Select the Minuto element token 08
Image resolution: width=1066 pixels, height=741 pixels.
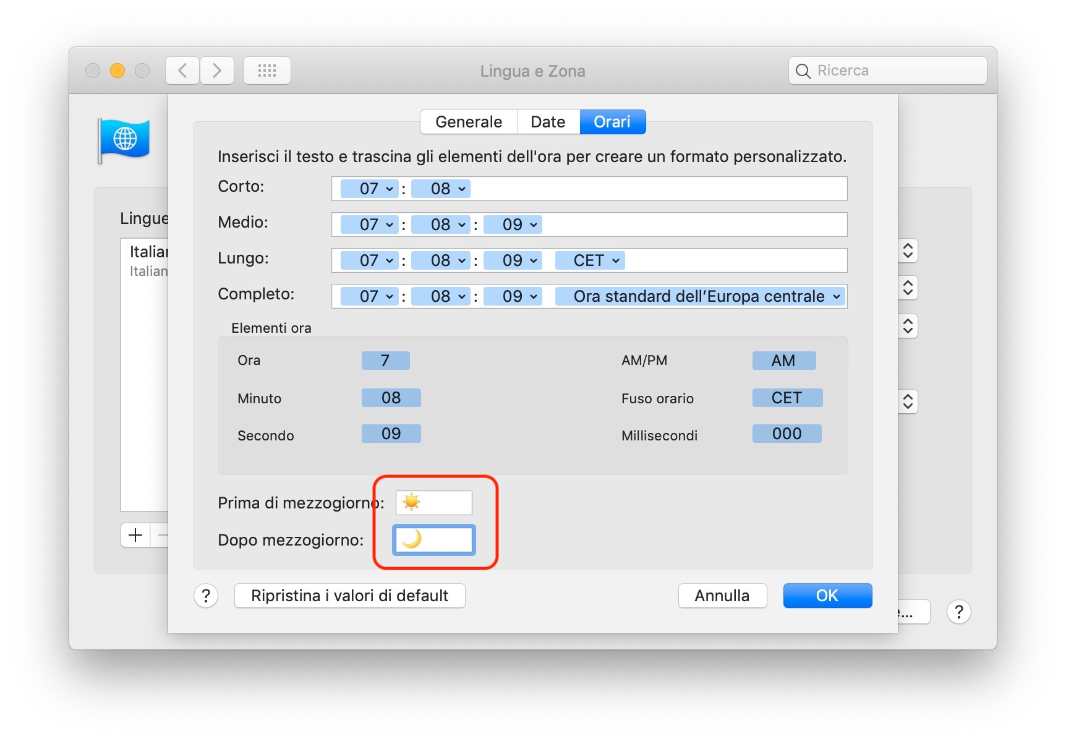click(391, 398)
